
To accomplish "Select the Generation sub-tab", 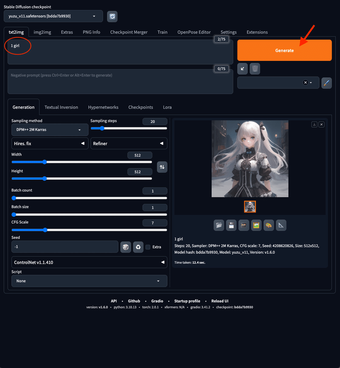I will 23,107.
